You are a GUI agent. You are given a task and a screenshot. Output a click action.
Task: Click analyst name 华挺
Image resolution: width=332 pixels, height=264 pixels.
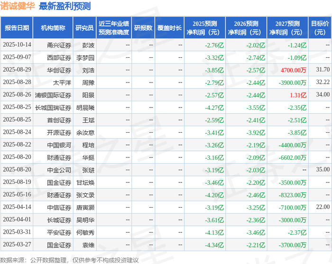88,157
